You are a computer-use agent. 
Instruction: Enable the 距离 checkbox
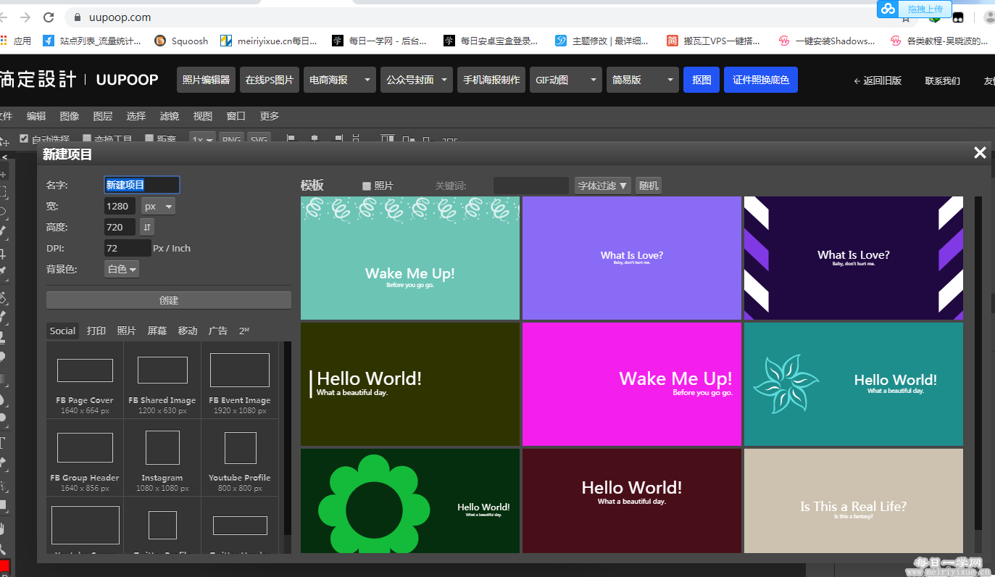tap(149, 138)
